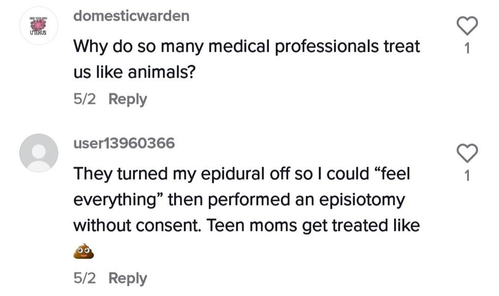Open domesticwarden's uterus profile picture
Viewport: 499px width, 296px height.
click(x=39, y=26)
